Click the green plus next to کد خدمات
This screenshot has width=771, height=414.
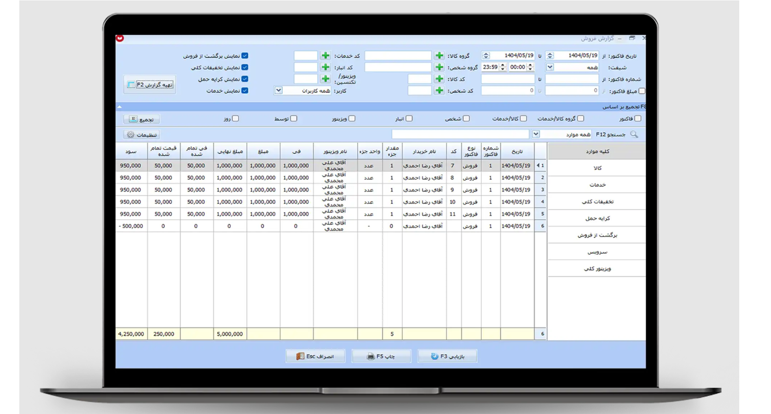[x=325, y=55]
